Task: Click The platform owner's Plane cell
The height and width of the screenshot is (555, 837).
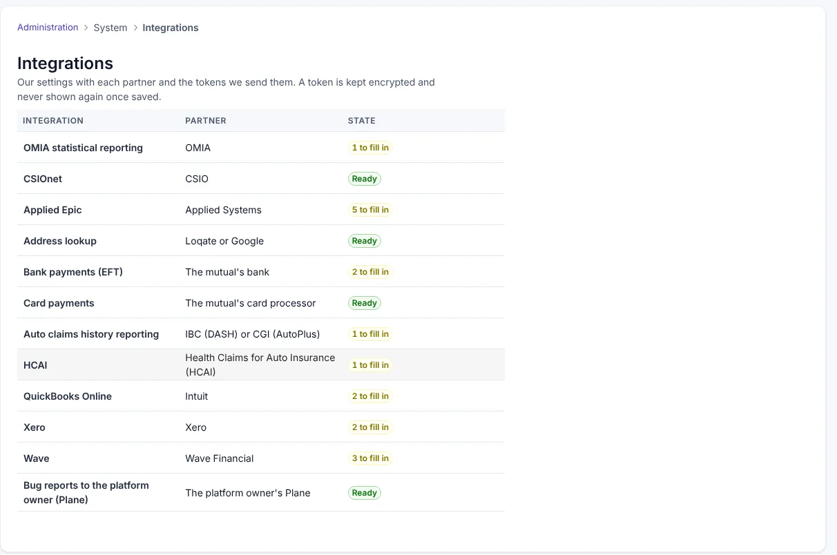Action: point(248,493)
